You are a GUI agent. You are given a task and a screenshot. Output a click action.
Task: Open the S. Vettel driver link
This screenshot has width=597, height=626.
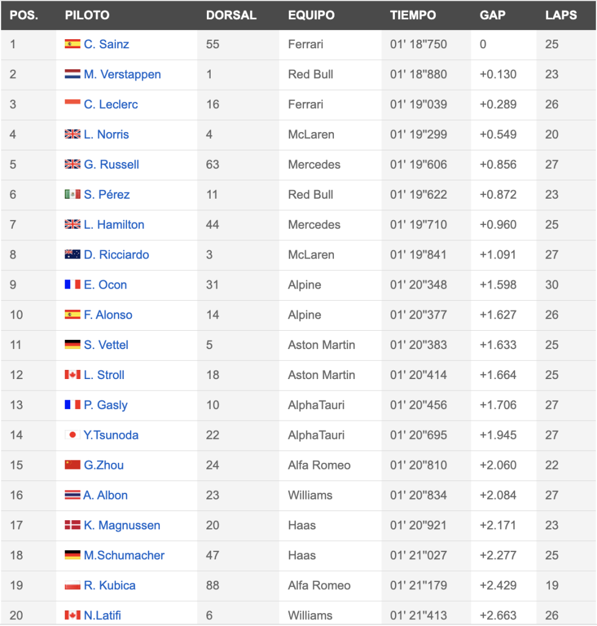pyautogui.click(x=106, y=345)
